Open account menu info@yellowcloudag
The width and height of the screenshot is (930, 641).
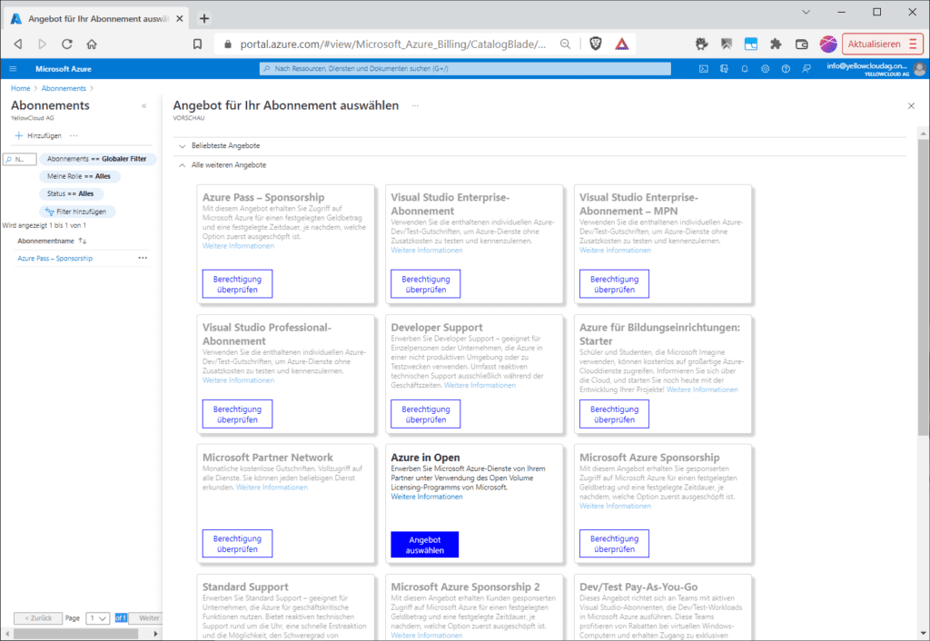pos(876,69)
